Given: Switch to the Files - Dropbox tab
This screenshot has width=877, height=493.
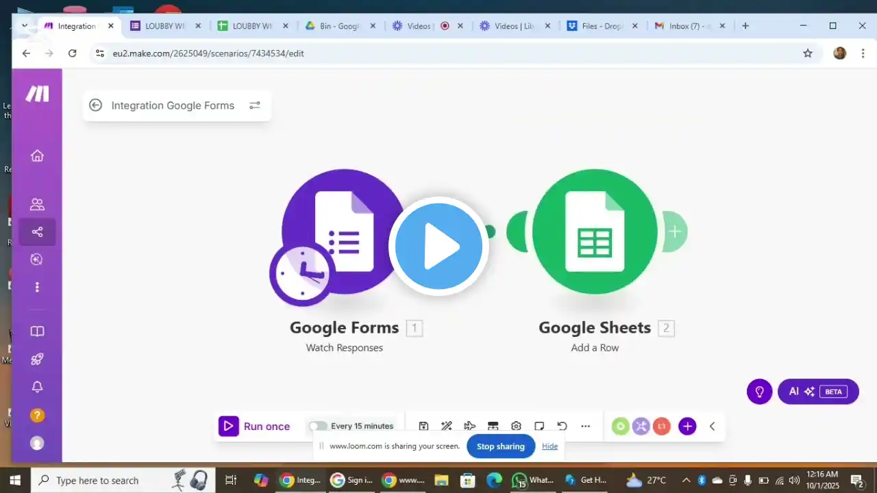Looking at the screenshot, I should (603, 26).
